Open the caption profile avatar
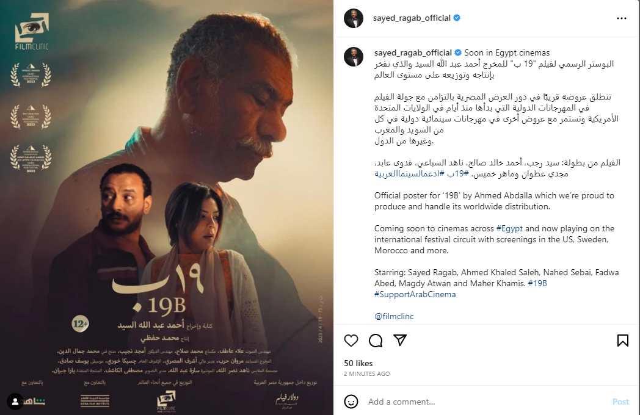 (x=354, y=56)
